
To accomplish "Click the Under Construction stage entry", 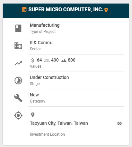I will pos(49,77).
